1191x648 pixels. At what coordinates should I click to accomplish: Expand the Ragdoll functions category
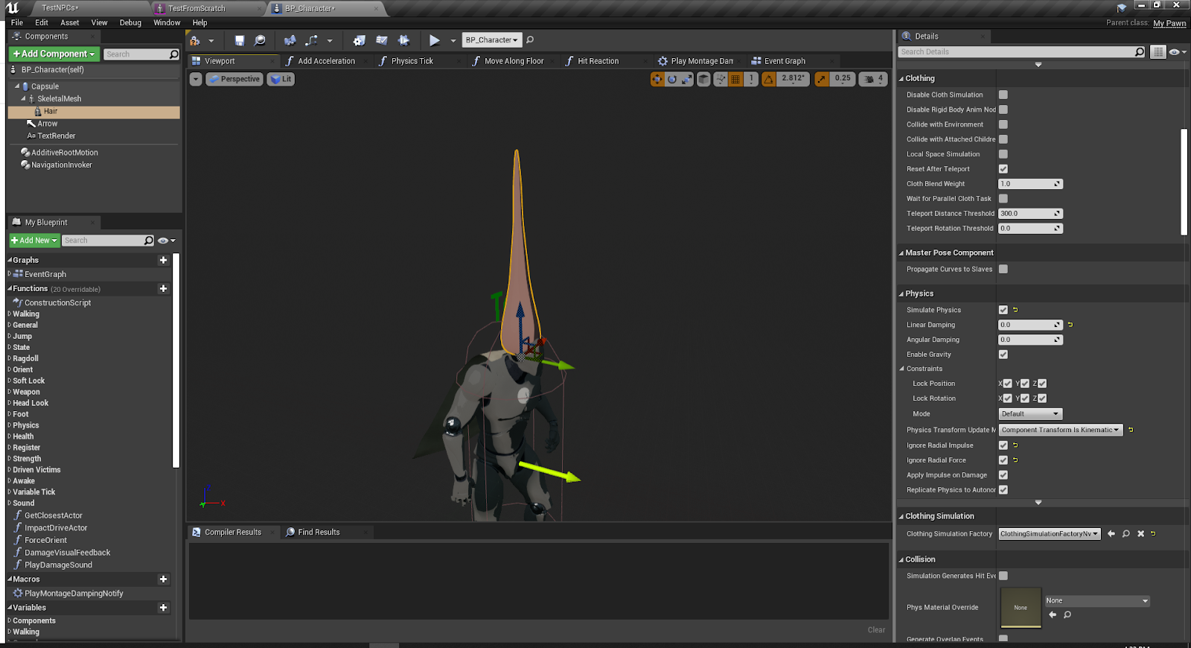[10, 358]
